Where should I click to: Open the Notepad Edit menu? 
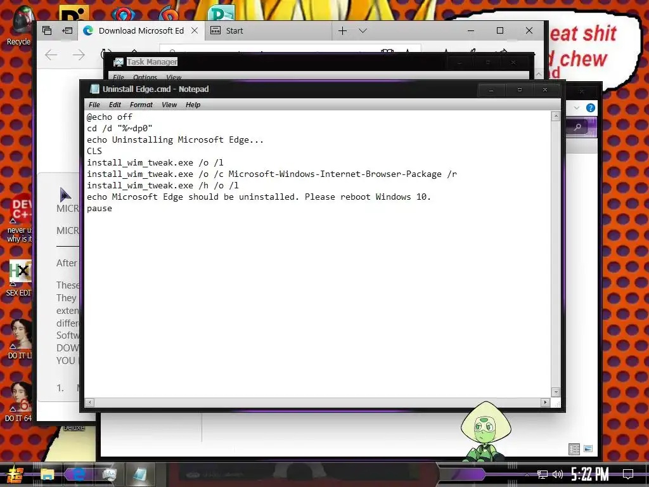[x=115, y=105]
